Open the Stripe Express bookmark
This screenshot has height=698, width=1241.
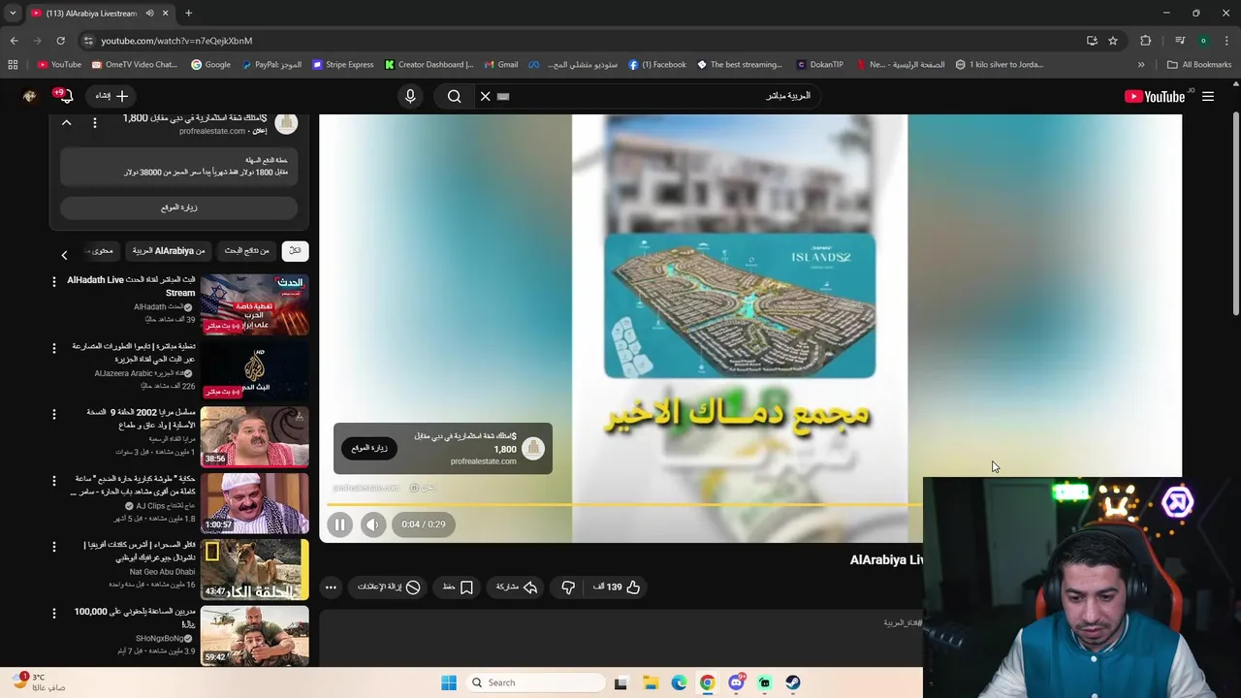[x=342, y=65]
